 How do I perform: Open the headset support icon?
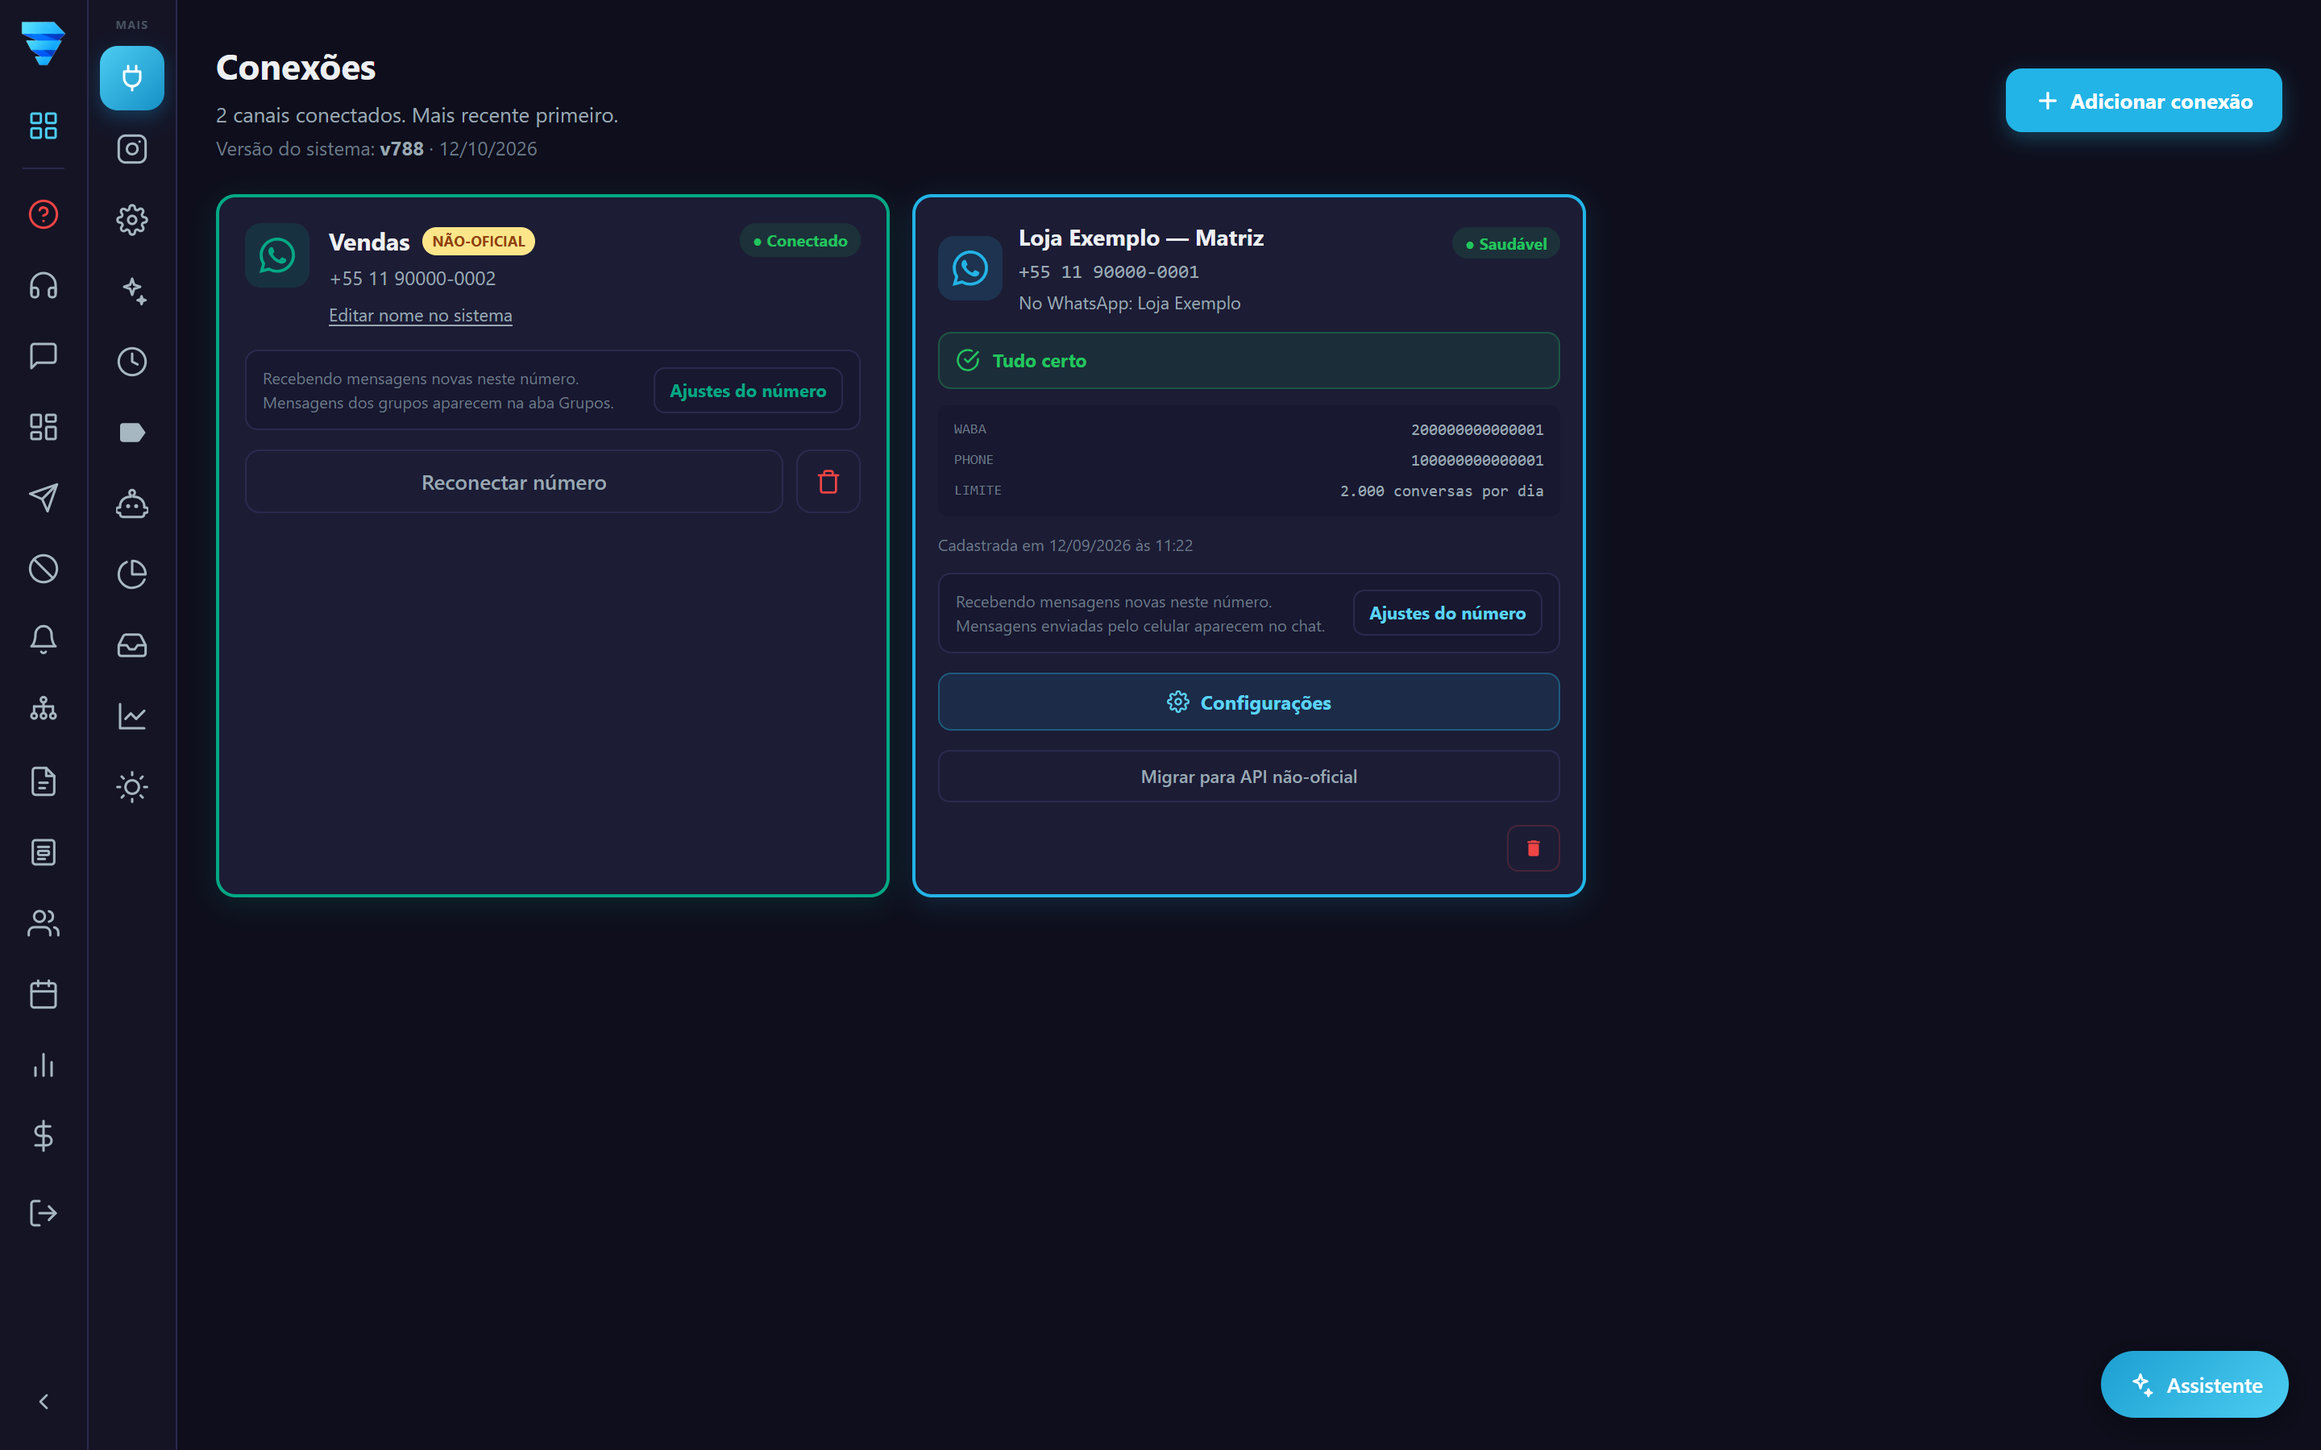44,285
